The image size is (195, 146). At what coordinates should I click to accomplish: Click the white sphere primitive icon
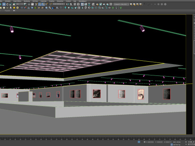pyautogui.click(x=4, y=8)
